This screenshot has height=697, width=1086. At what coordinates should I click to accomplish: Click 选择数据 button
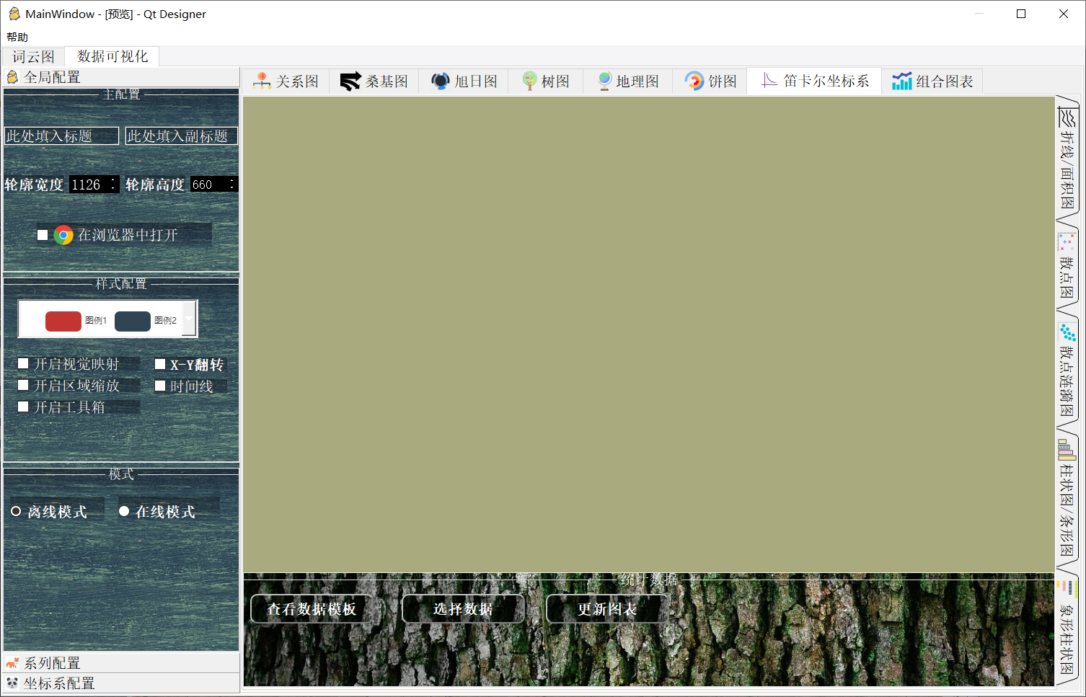click(x=463, y=609)
